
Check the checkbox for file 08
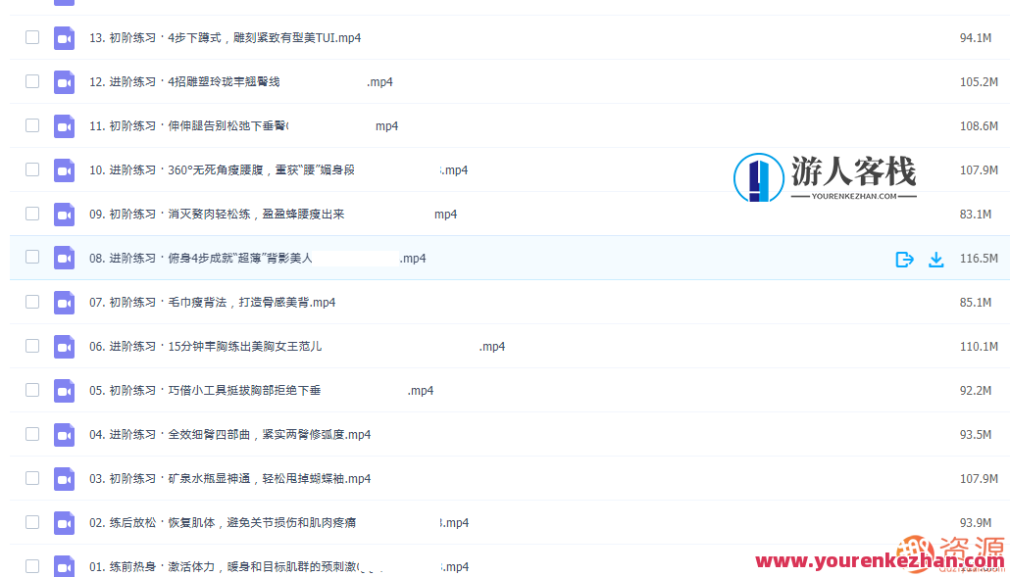click(31, 259)
